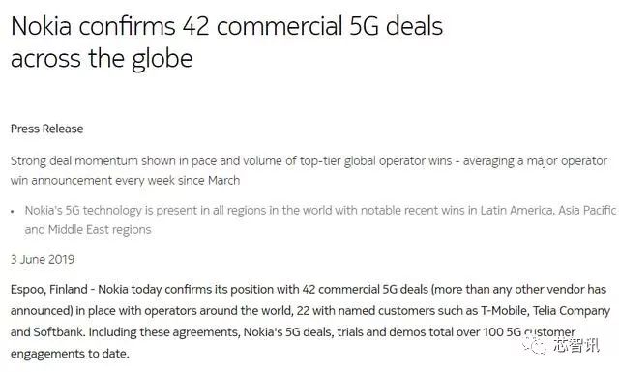Click 'averaging a major operator' phrase
The image size is (619, 372).
click(535, 161)
